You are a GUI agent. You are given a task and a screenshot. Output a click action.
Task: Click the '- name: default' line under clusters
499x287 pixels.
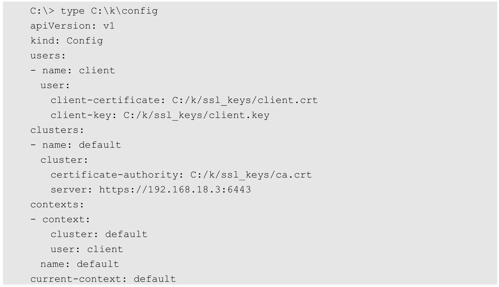point(76,145)
